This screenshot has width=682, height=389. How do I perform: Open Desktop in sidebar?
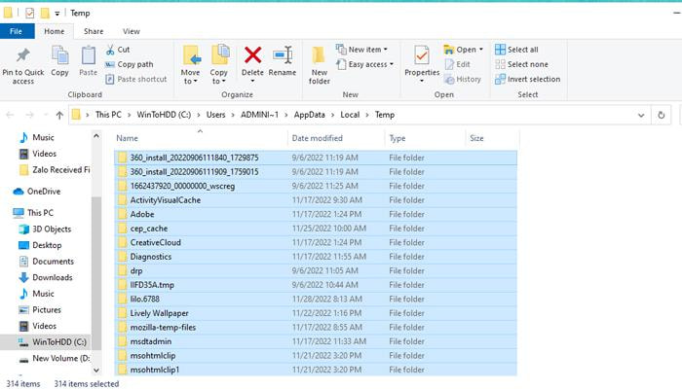[x=41, y=245]
